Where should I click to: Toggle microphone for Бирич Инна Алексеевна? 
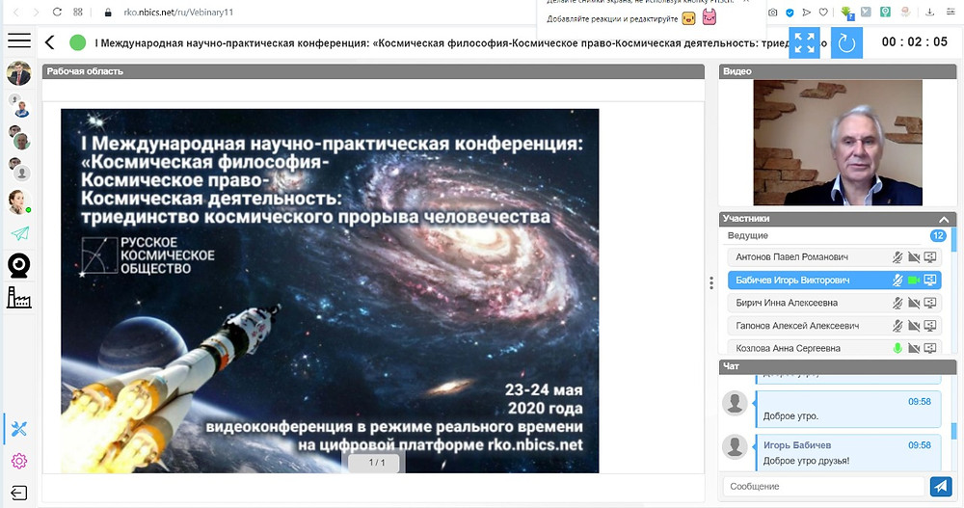(x=897, y=303)
